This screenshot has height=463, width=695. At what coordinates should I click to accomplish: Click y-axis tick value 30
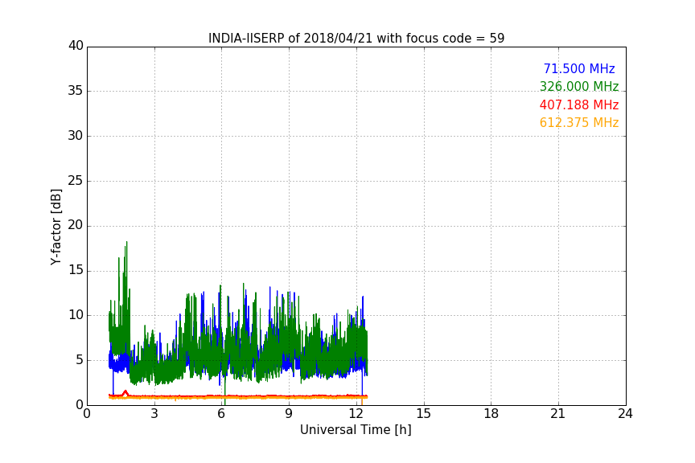point(76,136)
